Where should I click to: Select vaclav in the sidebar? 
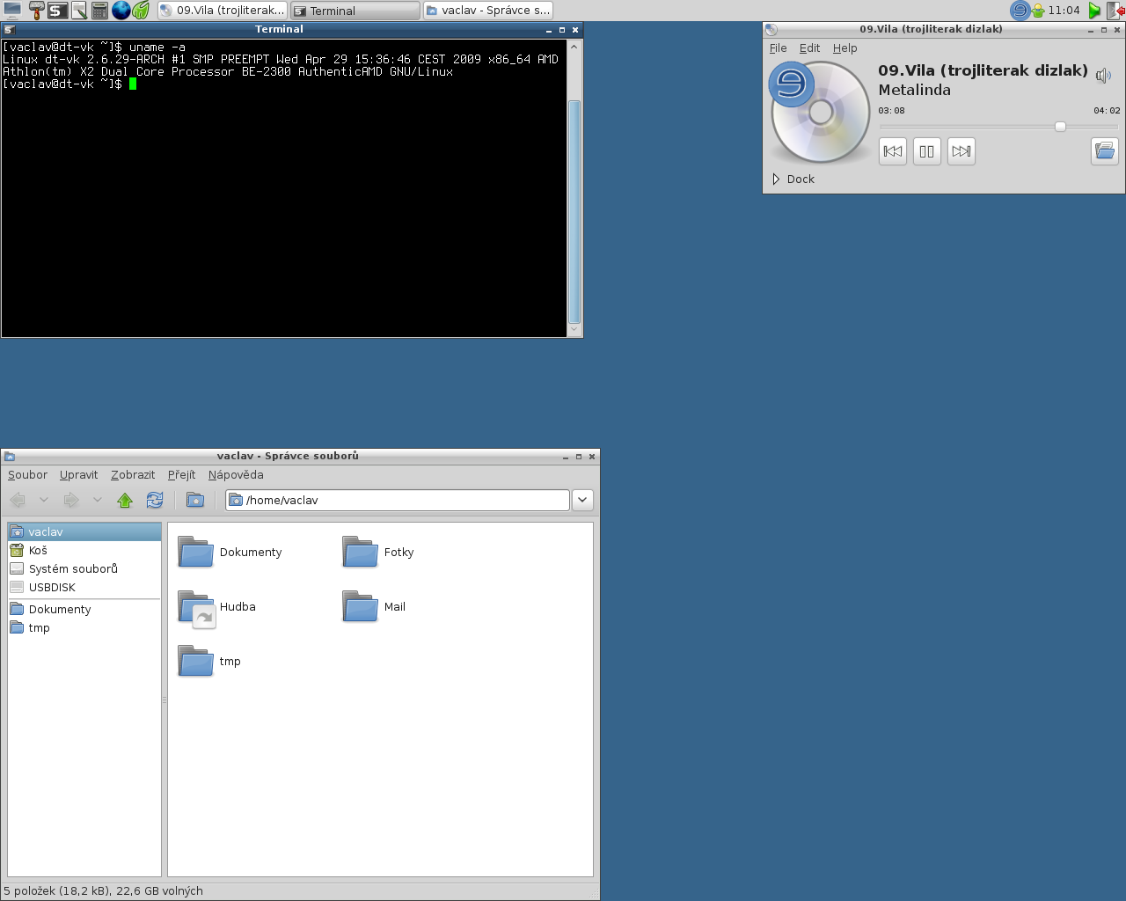click(84, 531)
